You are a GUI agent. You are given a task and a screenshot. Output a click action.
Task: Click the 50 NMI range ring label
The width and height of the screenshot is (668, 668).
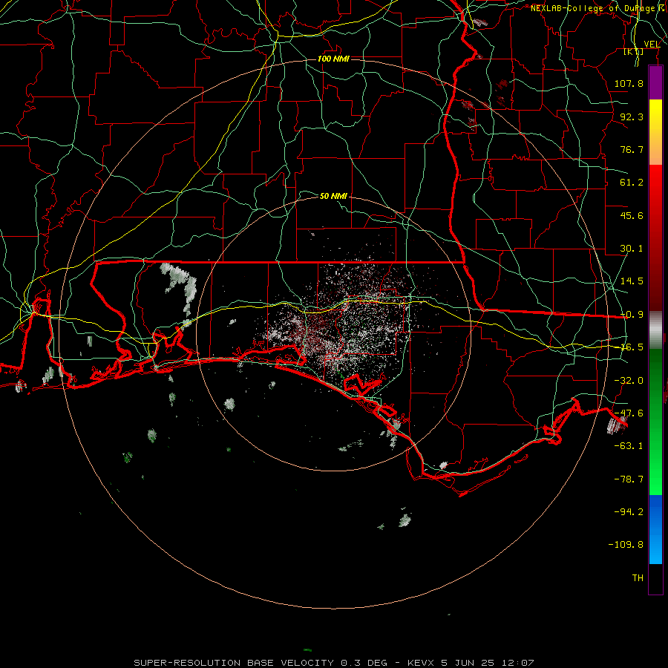[x=333, y=196]
